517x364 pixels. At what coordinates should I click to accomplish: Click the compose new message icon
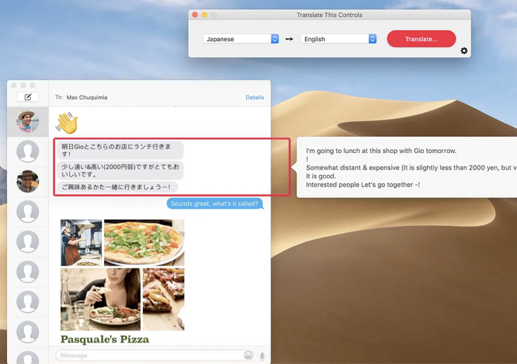point(28,97)
